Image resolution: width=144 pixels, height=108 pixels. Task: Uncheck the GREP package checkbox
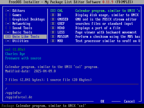[x=53, y=24]
